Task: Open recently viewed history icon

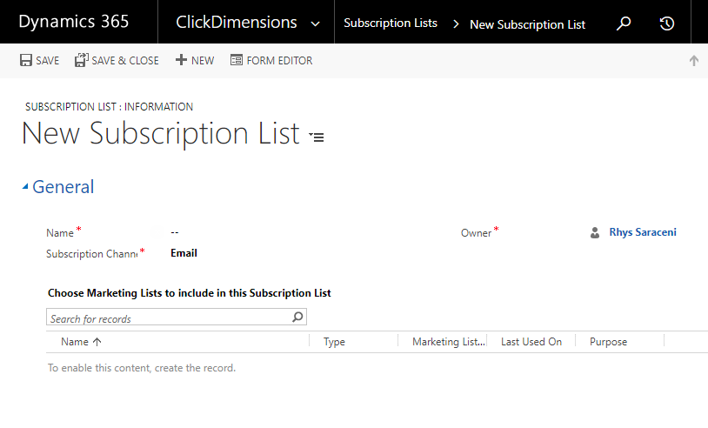Action: point(667,23)
